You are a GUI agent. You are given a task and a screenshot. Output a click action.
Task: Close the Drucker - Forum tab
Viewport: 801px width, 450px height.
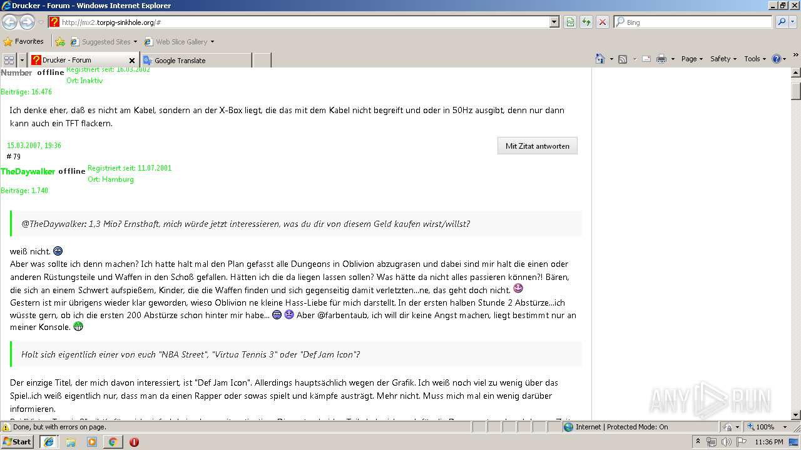coord(132,61)
